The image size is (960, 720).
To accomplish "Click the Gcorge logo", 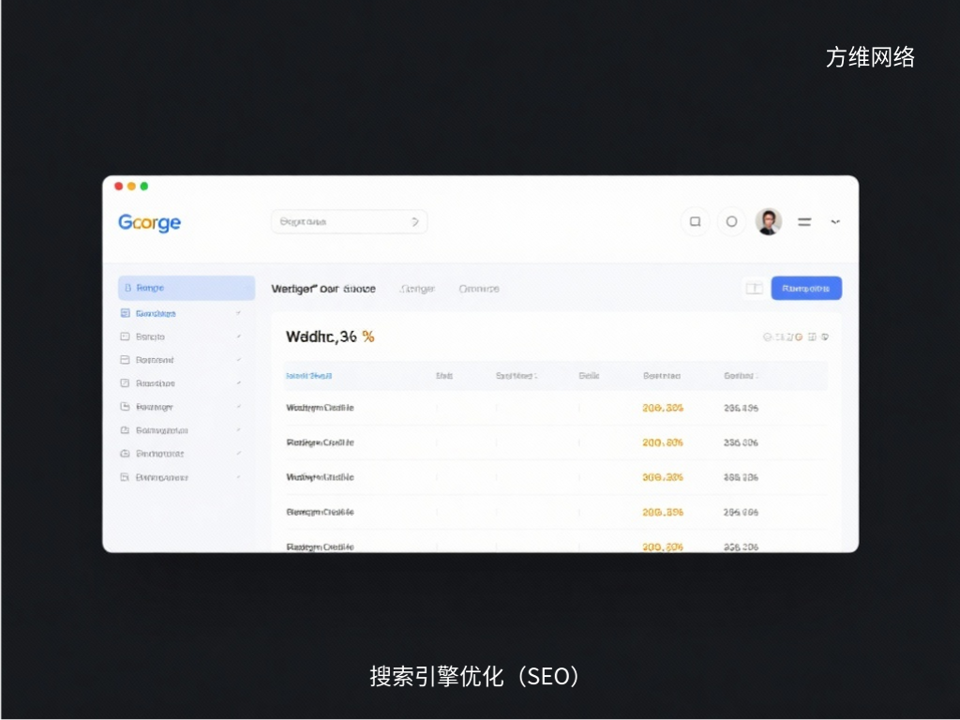I will [148, 222].
